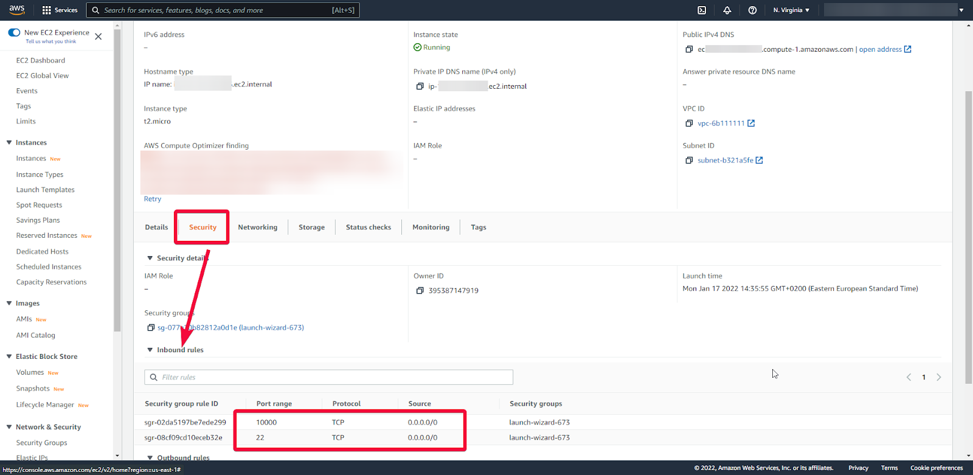
Task: Go to next page of inbound rules
Action: (x=939, y=377)
